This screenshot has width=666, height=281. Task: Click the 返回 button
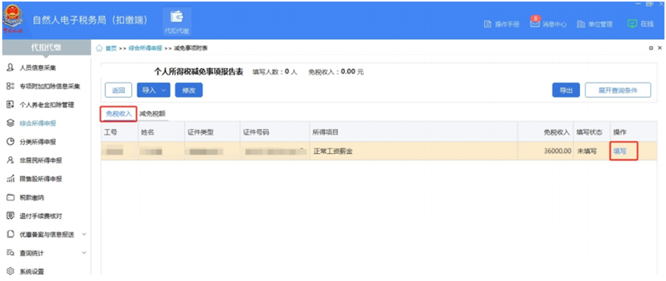point(119,90)
